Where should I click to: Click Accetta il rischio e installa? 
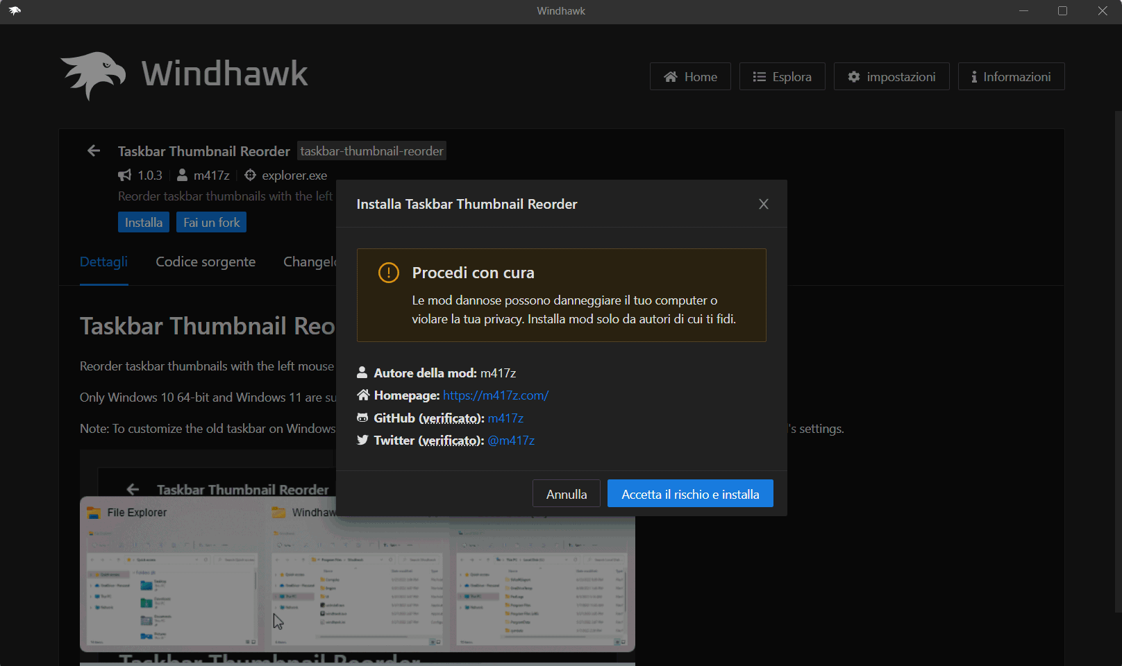coord(690,494)
